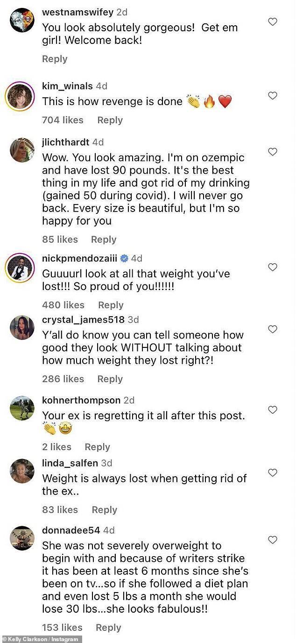
Task: Heart donnadee54's writers strike comment
Action: [273, 540]
